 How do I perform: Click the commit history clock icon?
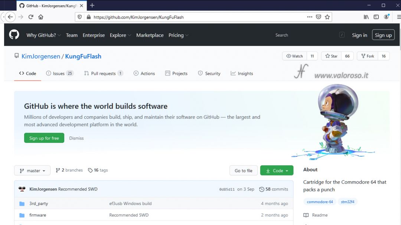[x=261, y=189]
